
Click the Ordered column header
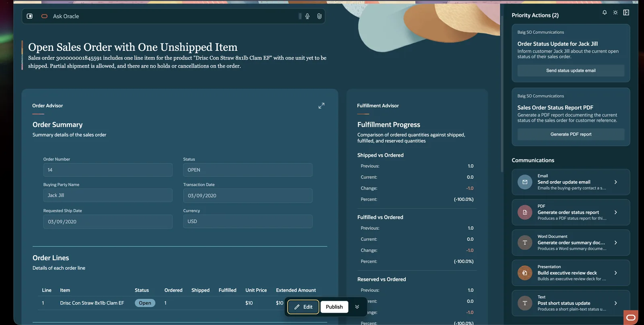click(173, 290)
